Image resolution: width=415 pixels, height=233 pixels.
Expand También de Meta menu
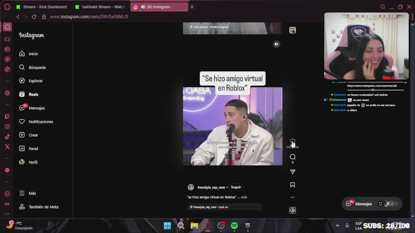(39, 207)
